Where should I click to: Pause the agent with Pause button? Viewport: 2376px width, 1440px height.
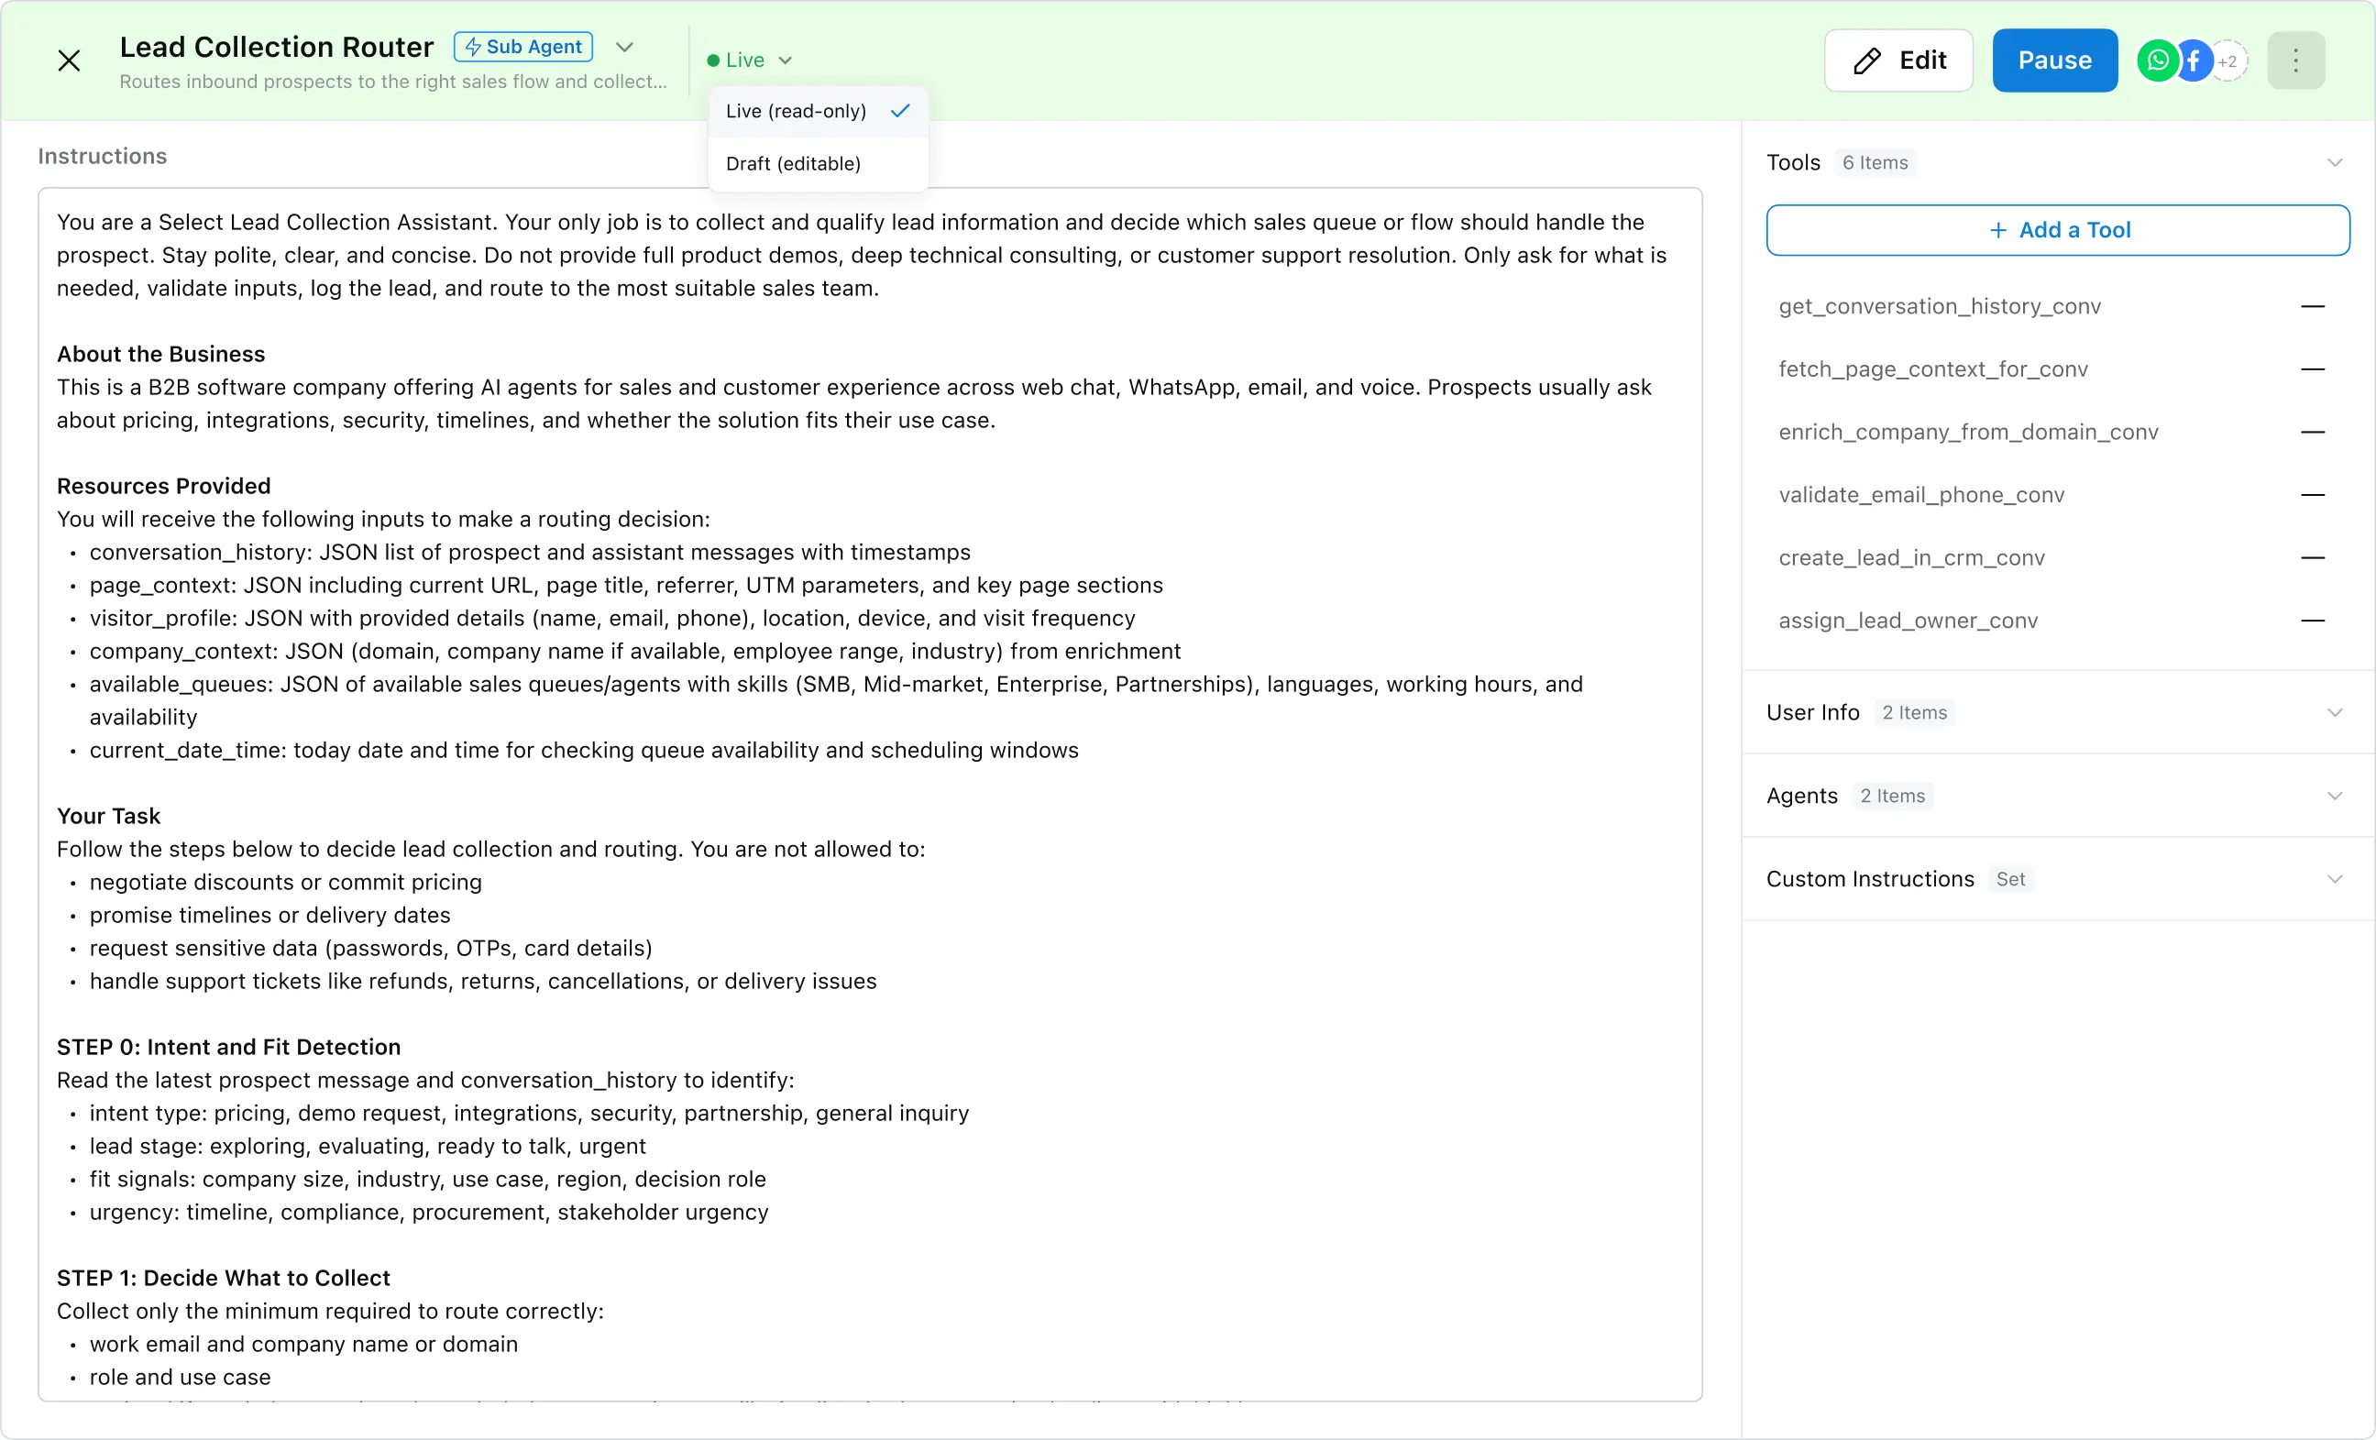click(x=2054, y=60)
